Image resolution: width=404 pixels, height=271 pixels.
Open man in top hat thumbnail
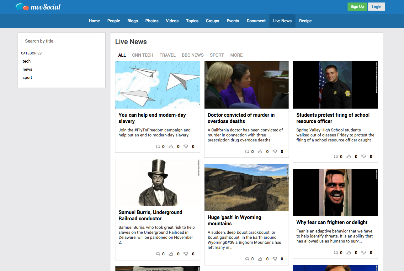(157, 182)
